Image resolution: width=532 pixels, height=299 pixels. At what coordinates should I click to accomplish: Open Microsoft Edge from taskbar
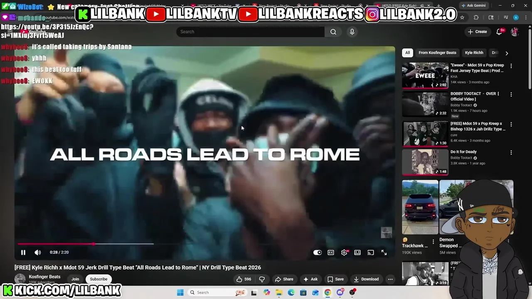(x=291, y=292)
